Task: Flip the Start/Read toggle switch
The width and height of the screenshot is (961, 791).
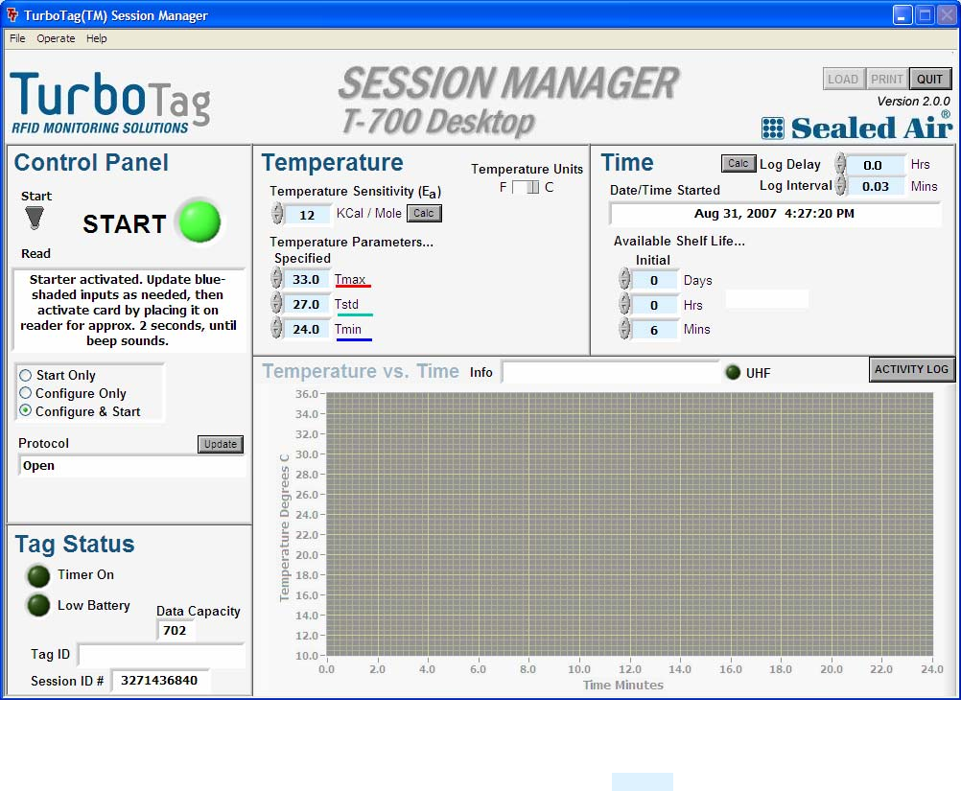Action: point(35,218)
